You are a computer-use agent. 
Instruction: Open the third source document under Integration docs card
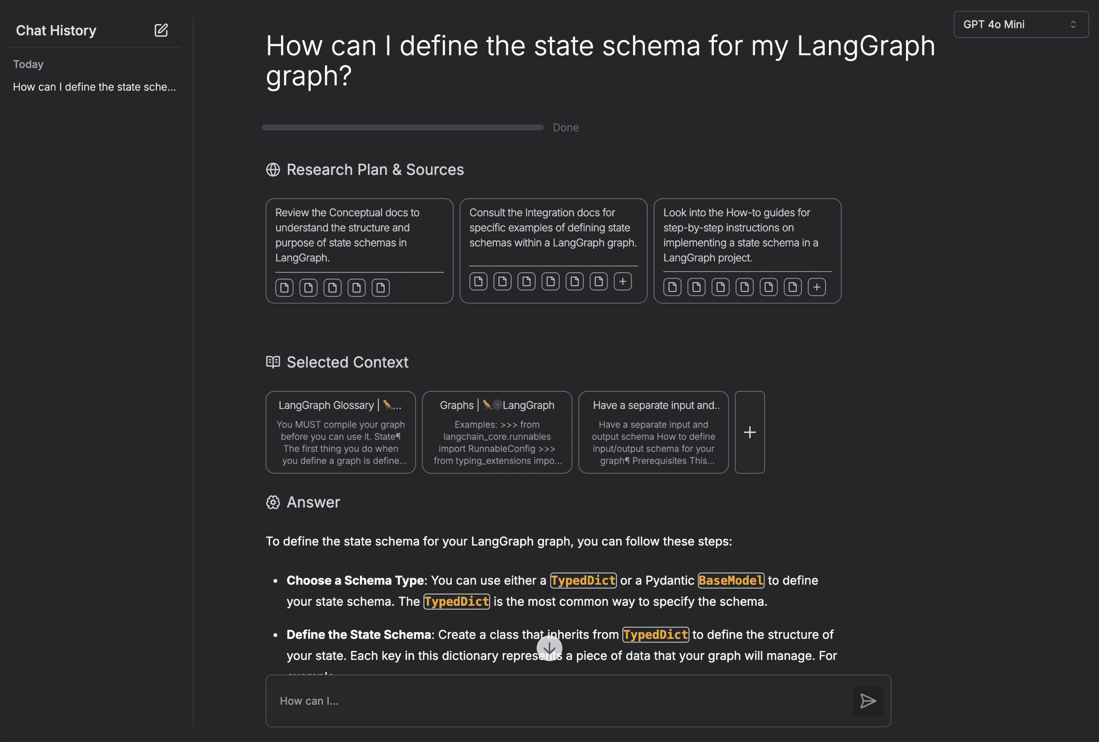526,281
